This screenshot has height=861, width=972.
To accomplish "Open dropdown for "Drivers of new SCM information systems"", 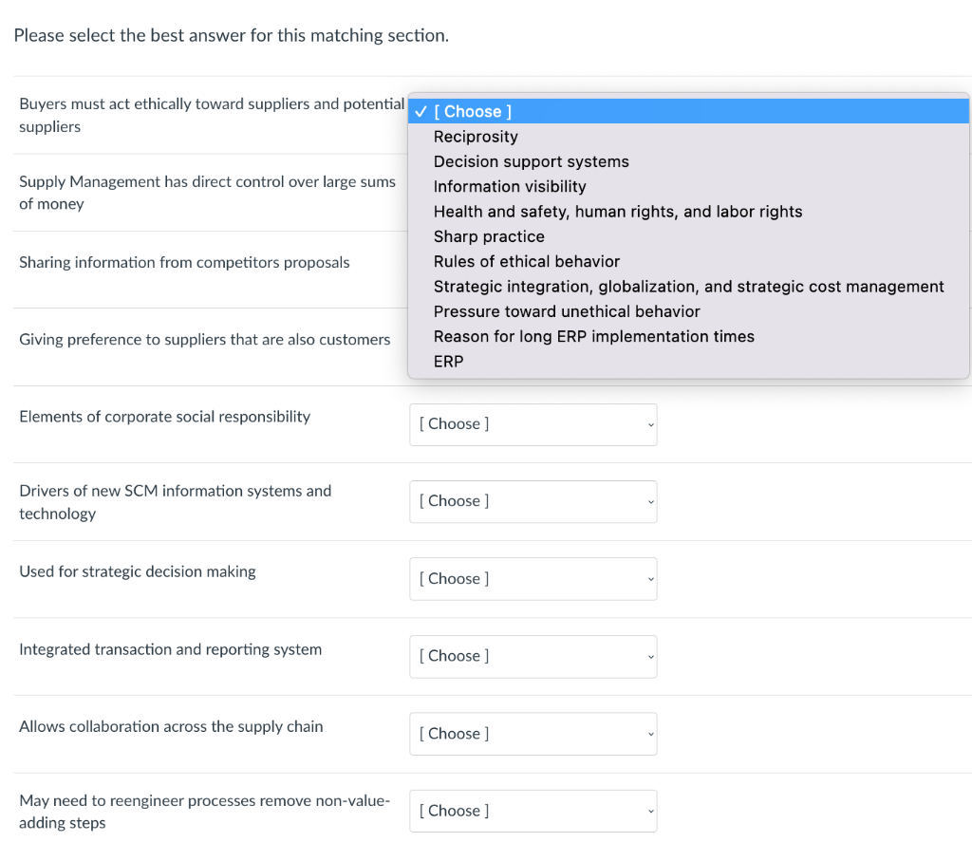I will pos(533,501).
